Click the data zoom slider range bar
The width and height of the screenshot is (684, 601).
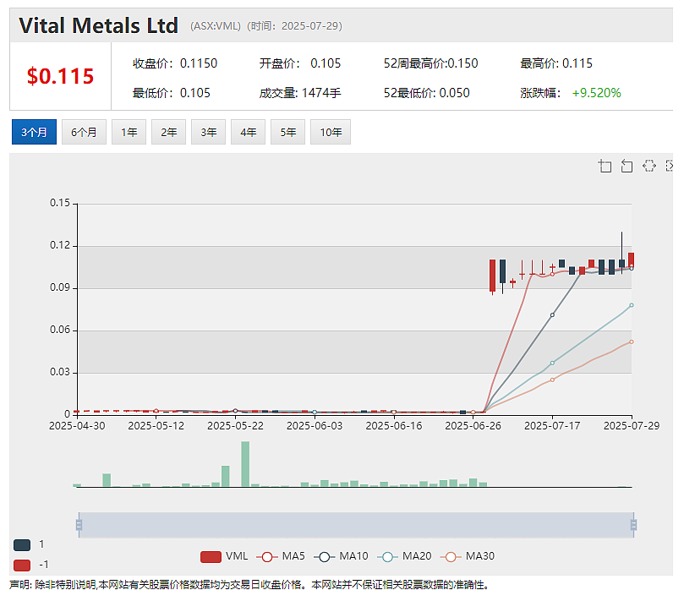pyautogui.click(x=356, y=525)
